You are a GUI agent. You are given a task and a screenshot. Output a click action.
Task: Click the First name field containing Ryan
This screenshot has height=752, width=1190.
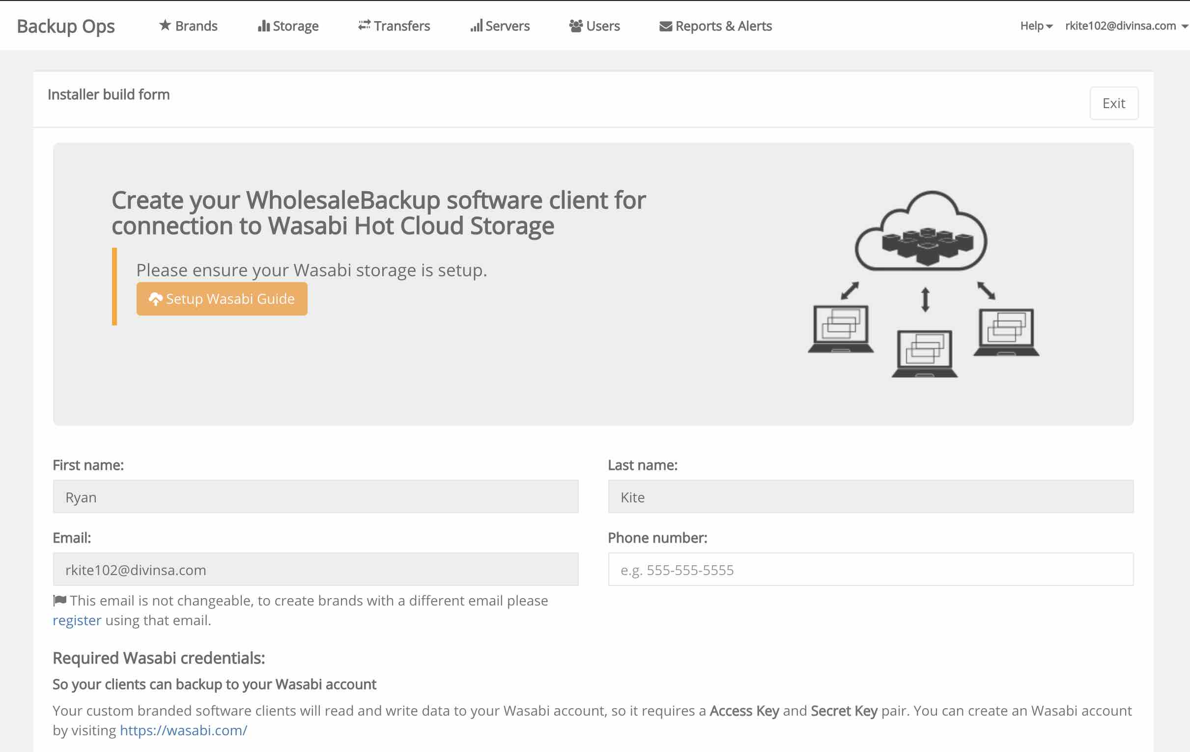[x=316, y=496]
